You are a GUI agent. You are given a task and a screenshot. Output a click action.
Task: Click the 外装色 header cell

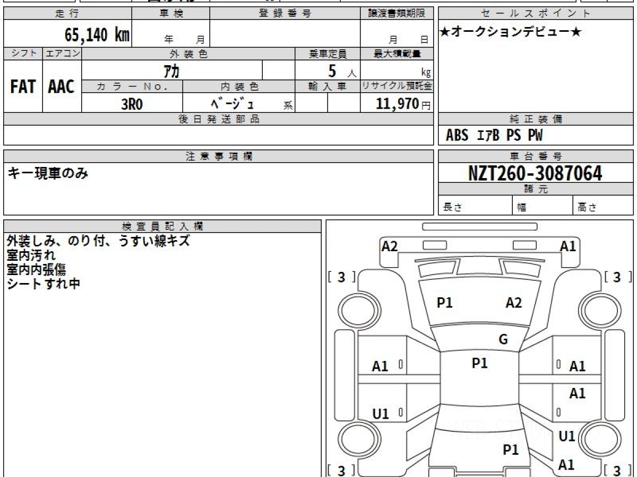coord(188,54)
